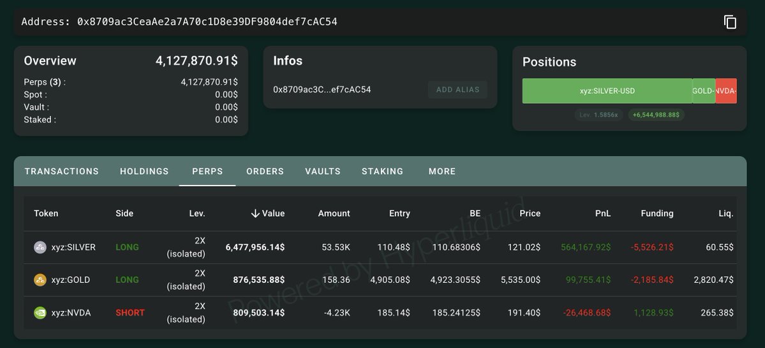
Task: Select the ORDERS tab
Action: (x=265, y=171)
